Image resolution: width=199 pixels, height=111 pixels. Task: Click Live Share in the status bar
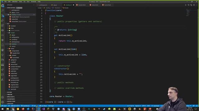pyautogui.click(x=43, y=106)
